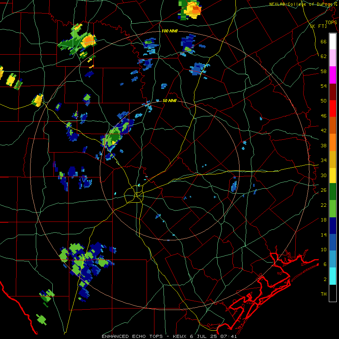Image resolution: width=339 pixels, height=339 pixels.
Task: Click the '100 NMI' range ring label
Action: pos(169,31)
